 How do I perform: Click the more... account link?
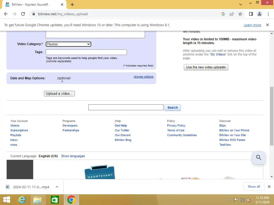[x=15, y=145]
